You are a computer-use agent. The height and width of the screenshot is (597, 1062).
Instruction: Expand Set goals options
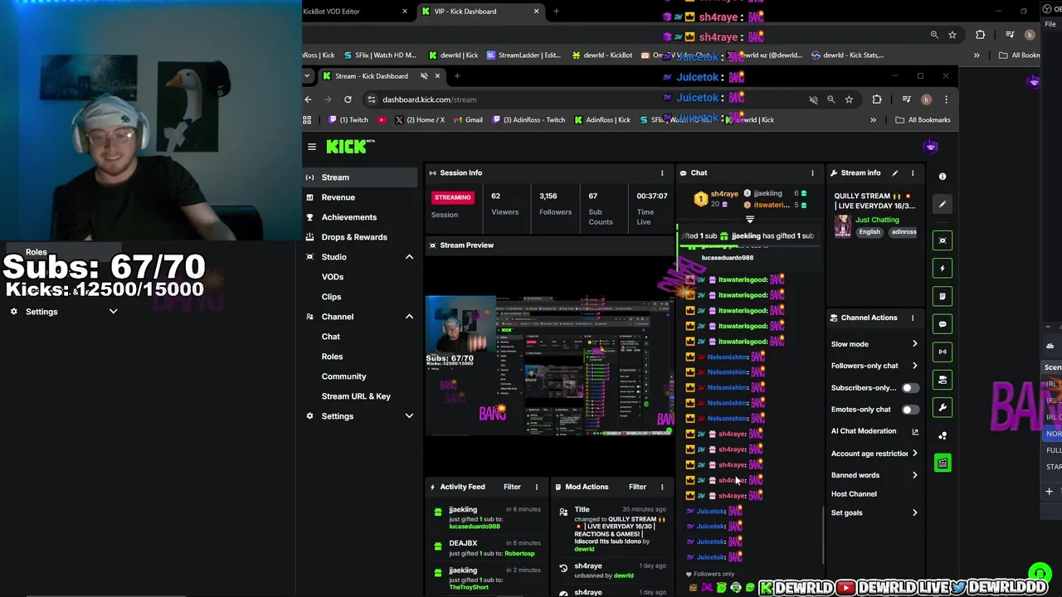(x=915, y=512)
